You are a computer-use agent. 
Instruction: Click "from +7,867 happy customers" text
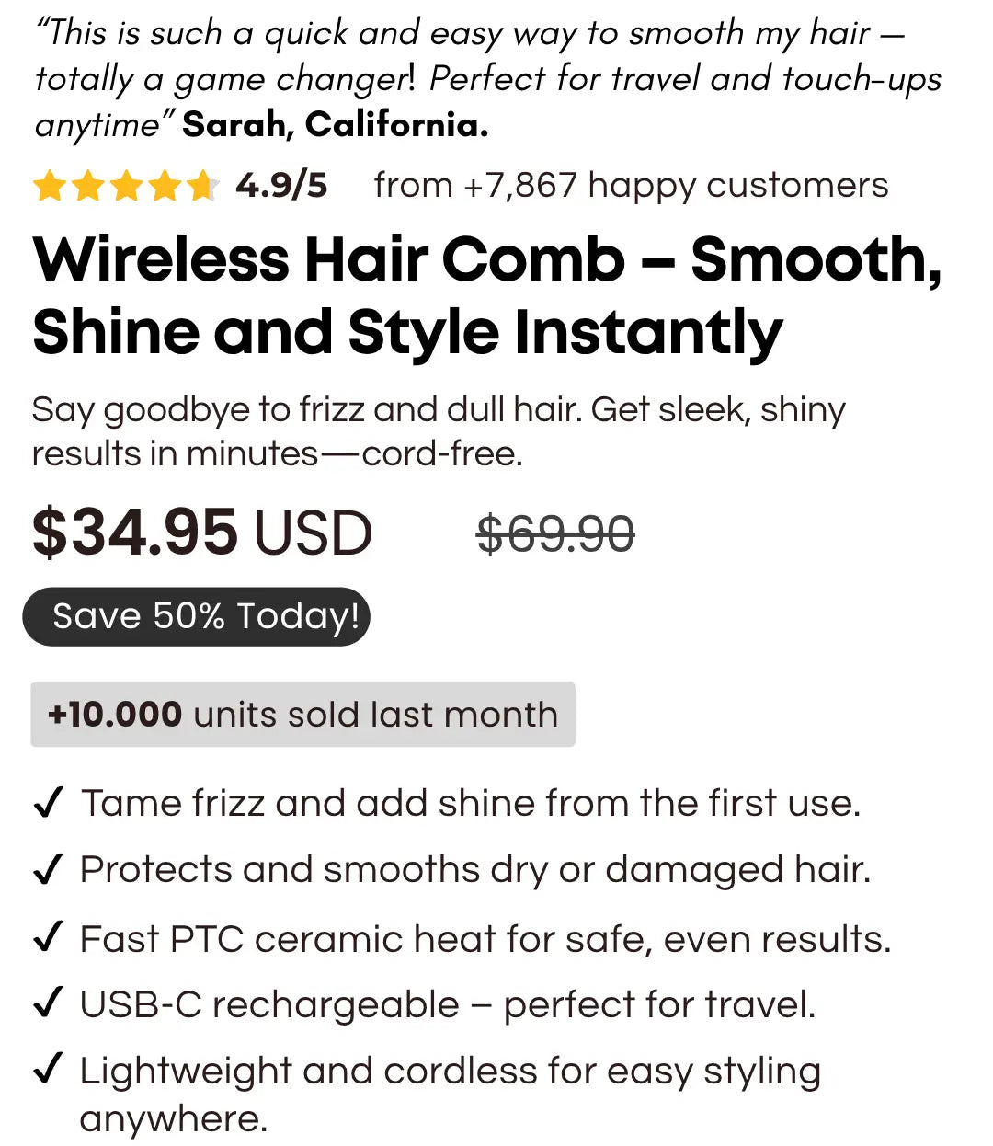tap(631, 186)
